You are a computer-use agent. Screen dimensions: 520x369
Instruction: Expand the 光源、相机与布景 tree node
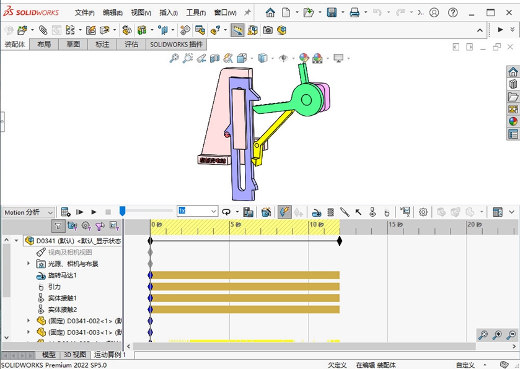coord(28,264)
